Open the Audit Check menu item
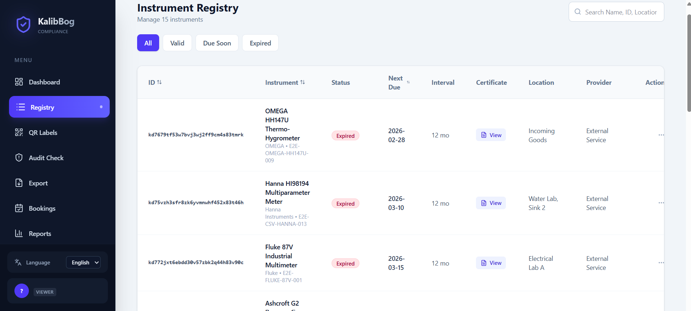 pos(59,158)
